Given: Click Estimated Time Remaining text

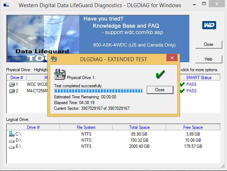Looking at the screenshot, I should click(85, 97).
